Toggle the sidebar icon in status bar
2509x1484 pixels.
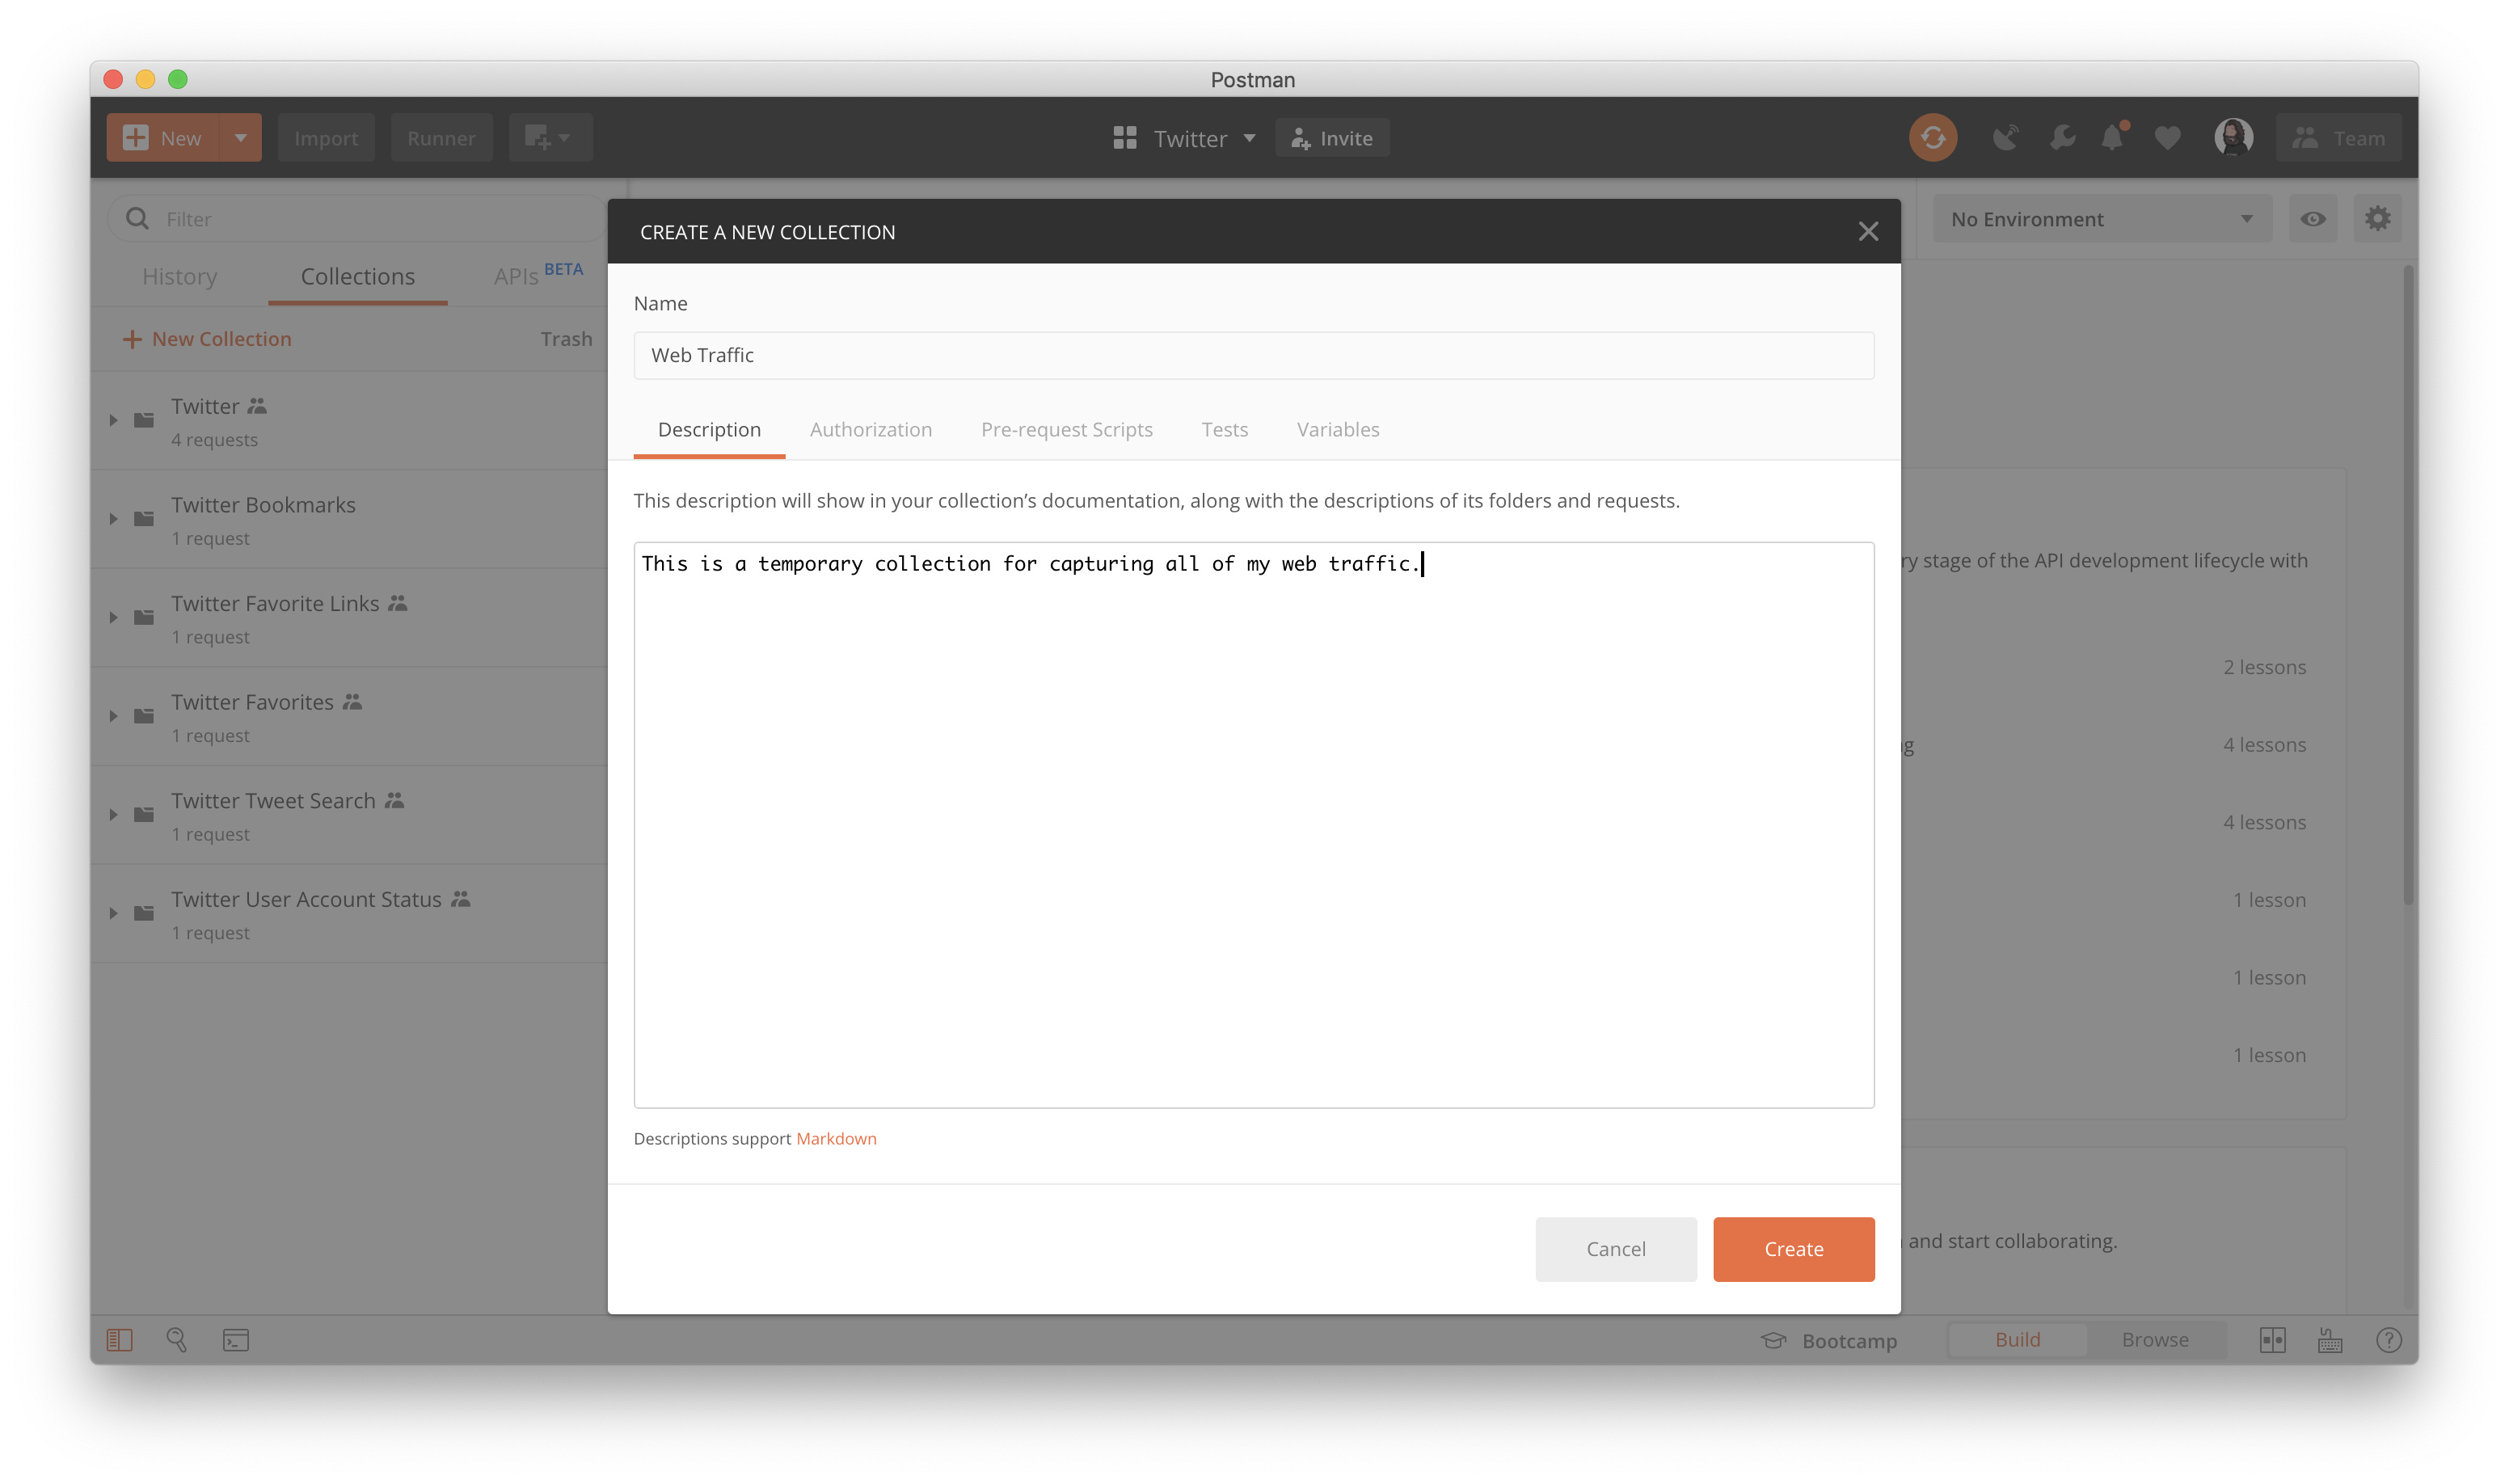click(x=120, y=1339)
